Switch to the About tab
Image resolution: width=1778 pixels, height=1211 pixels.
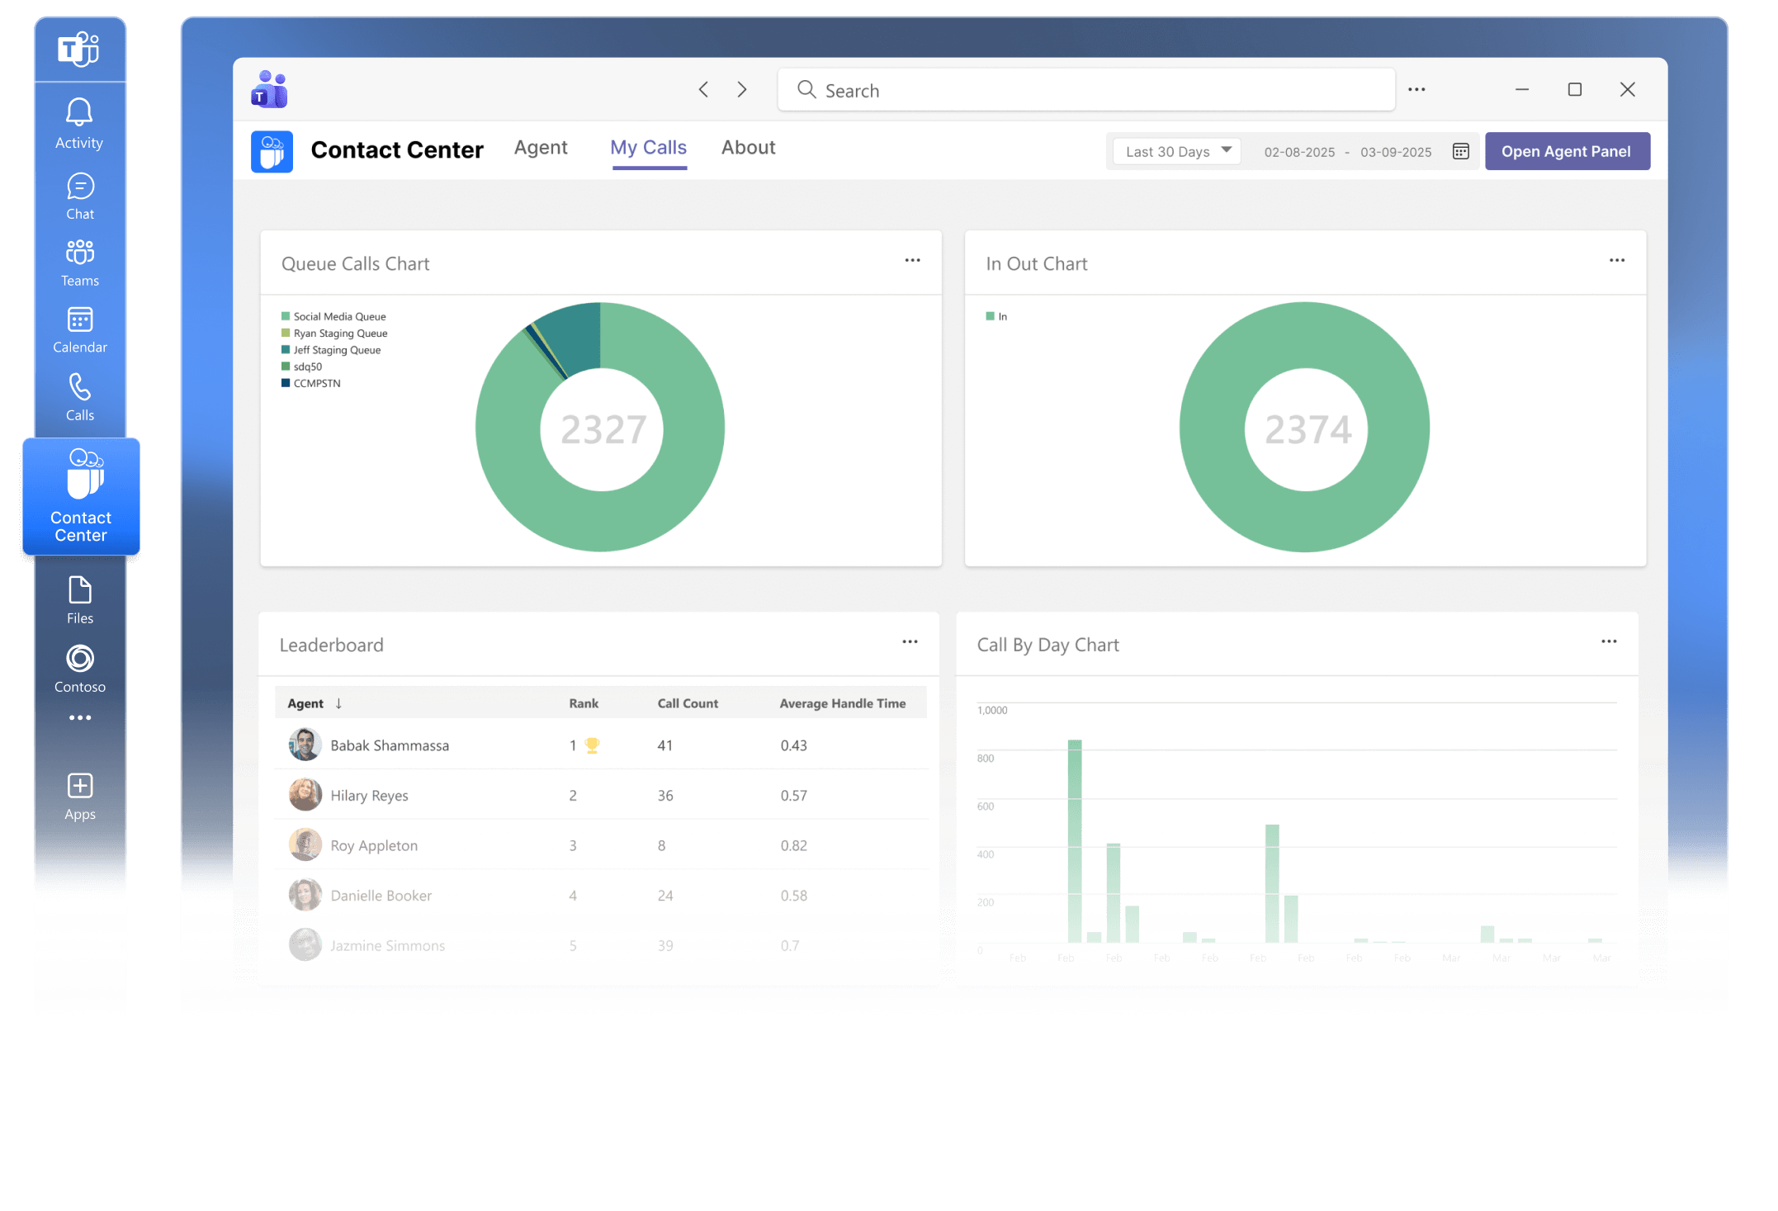[748, 148]
